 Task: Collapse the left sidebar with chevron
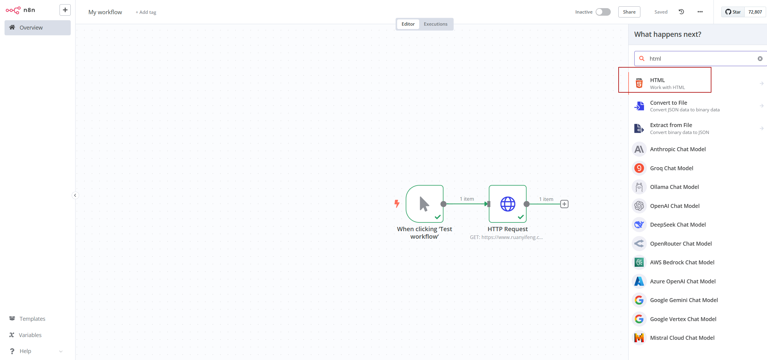click(x=75, y=195)
